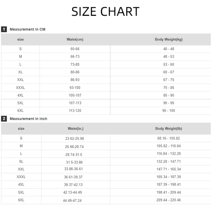This screenshot has height=211, width=211.
Task: Select the 85 - 90 body weight cell
Action: tap(169, 95)
